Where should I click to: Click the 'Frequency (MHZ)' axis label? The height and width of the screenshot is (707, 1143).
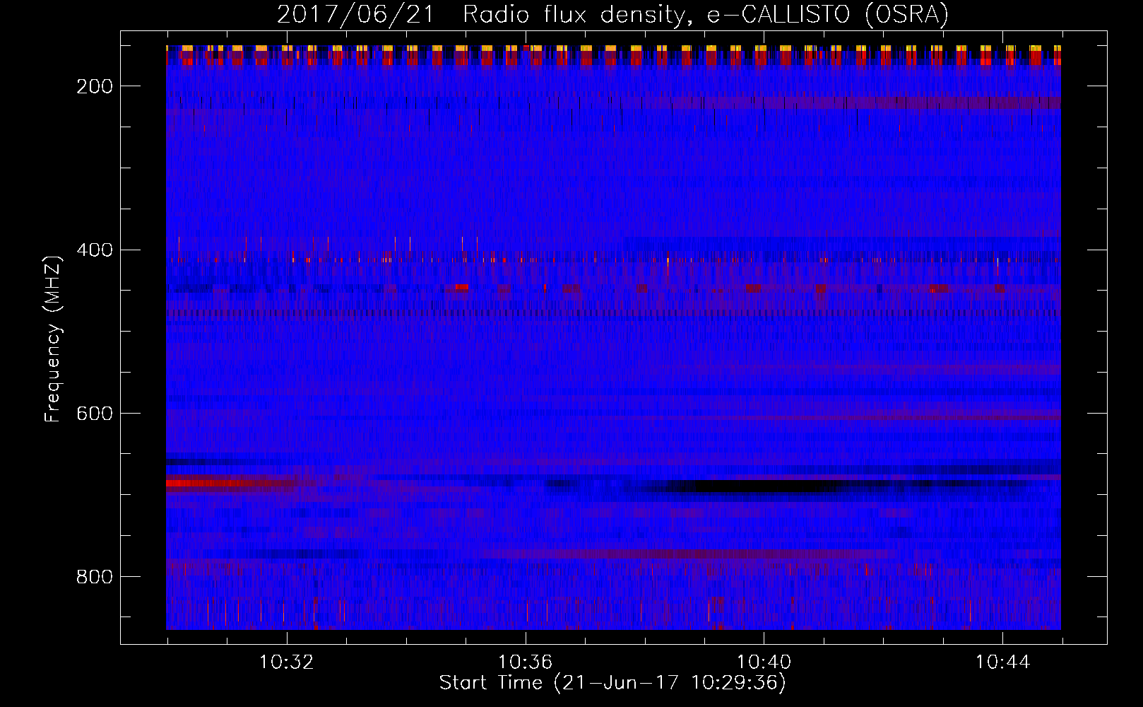[53, 339]
